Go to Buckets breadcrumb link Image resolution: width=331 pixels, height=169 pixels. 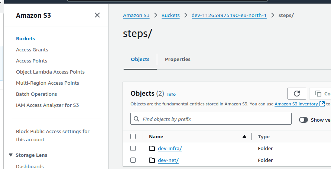pyautogui.click(x=171, y=15)
